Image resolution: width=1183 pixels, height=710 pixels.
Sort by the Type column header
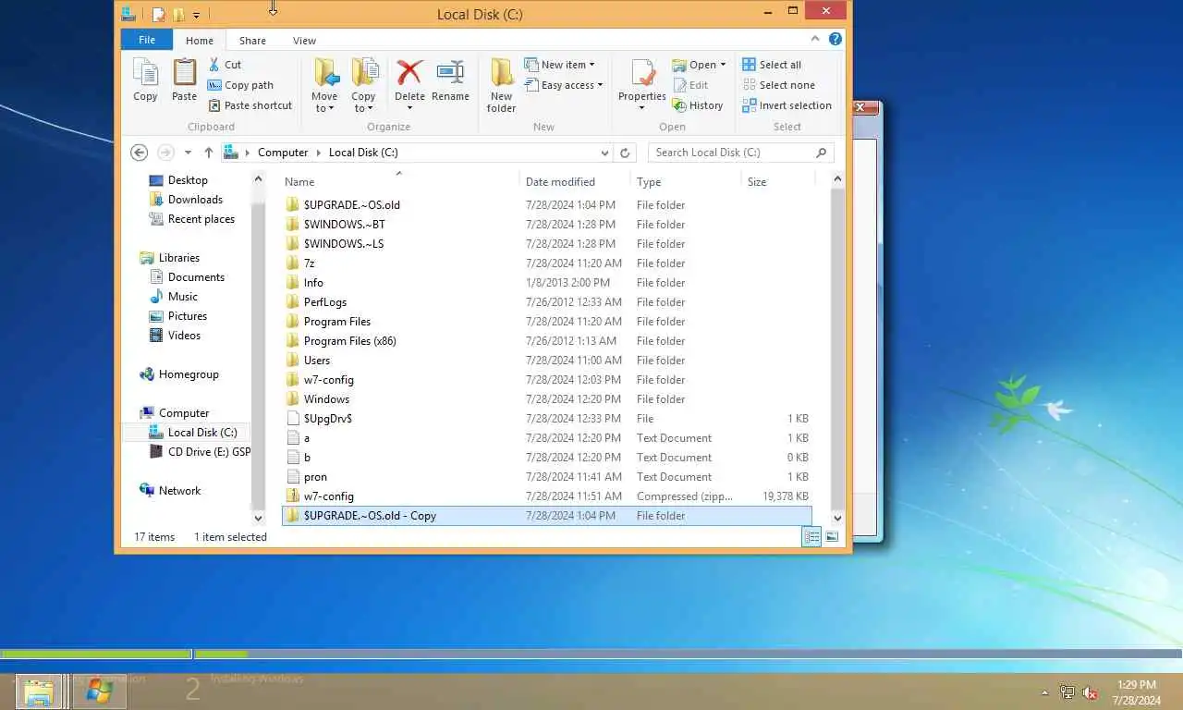(x=686, y=181)
